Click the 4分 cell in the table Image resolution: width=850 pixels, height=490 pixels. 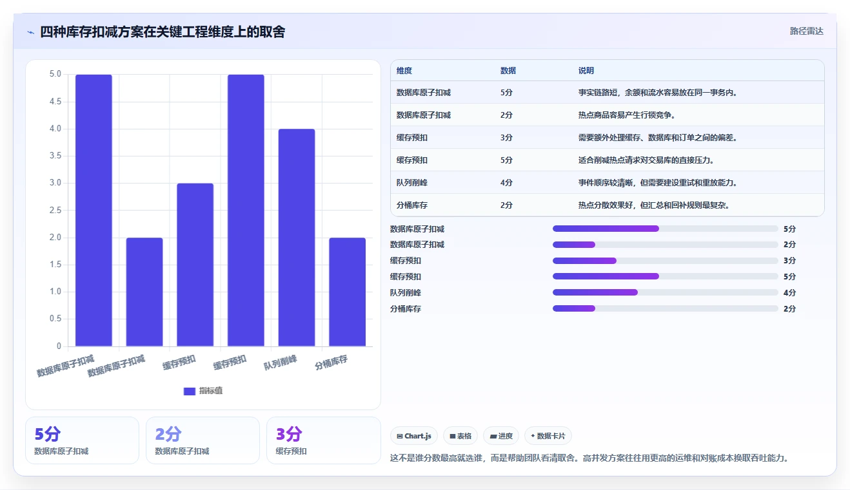click(507, 183)
